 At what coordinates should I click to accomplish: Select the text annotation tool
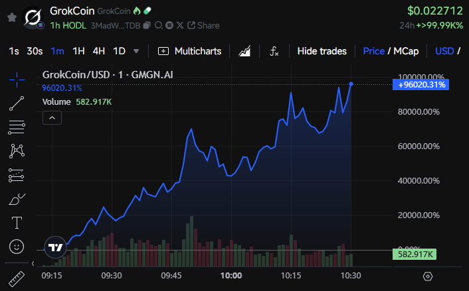(17, 222)
